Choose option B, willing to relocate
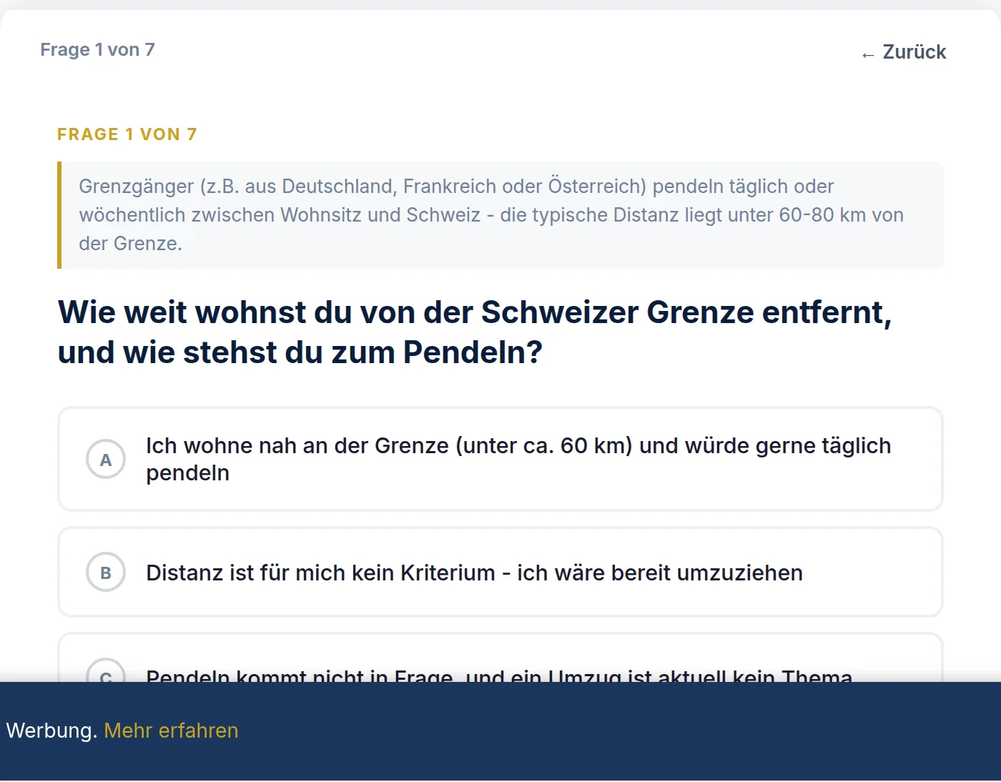This screenshot has height=782, width=1001. [500, 572]
